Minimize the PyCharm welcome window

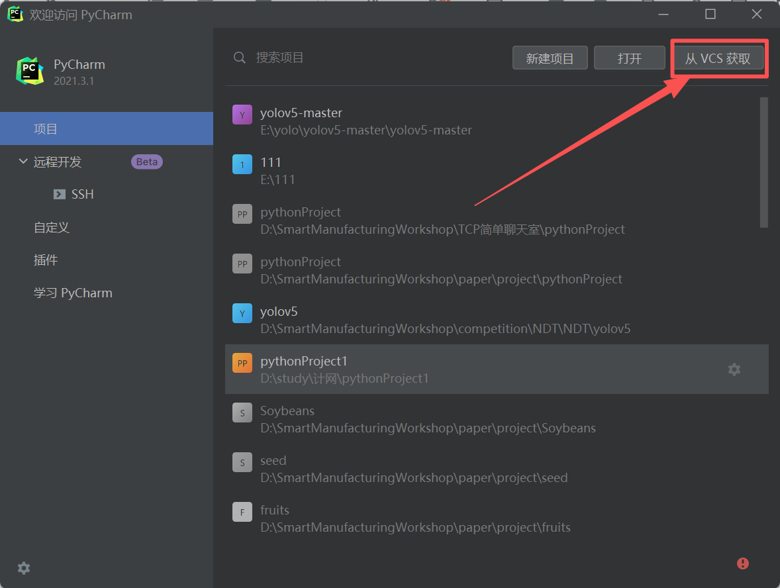[x=663, y=15]
